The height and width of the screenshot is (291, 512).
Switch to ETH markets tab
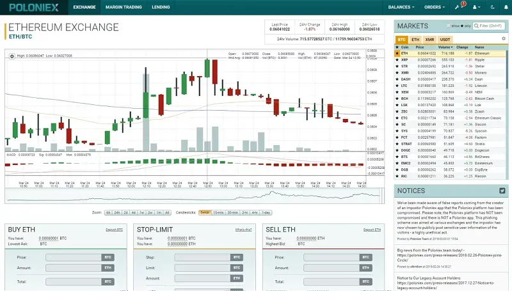(415, 40)
